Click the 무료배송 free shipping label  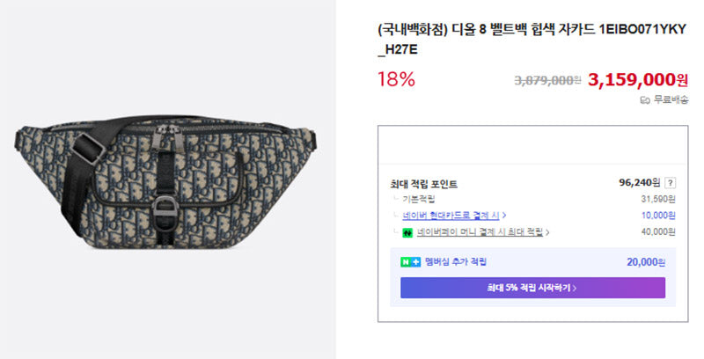click(x=671, y=99)
